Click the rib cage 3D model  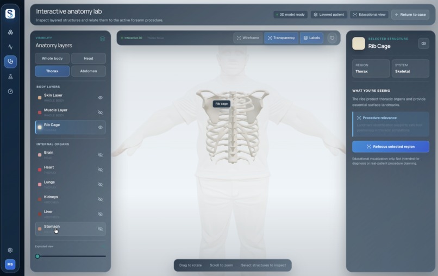point(233,127)
